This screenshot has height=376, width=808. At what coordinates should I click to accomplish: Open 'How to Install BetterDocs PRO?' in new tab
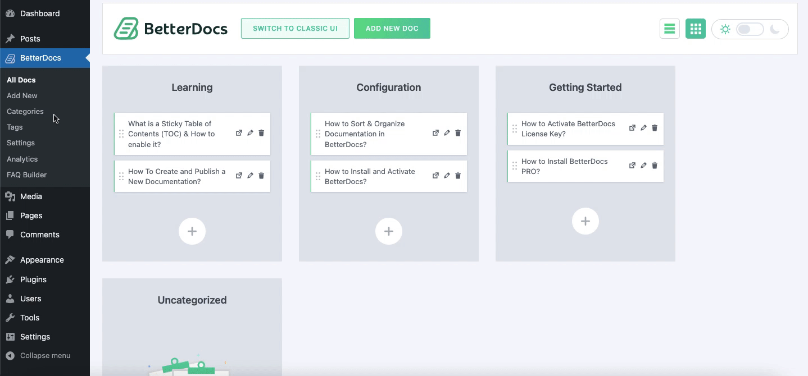tap(632, 166)
